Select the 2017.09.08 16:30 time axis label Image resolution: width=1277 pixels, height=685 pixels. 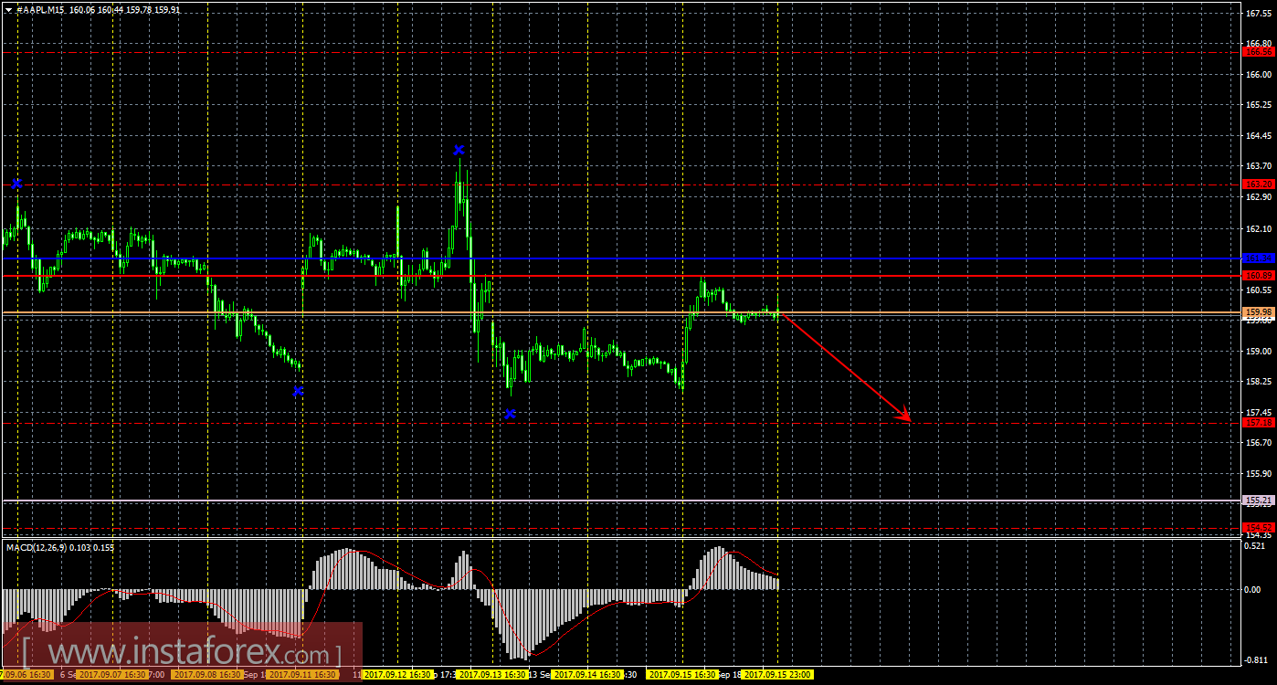[x=206, y=674]
